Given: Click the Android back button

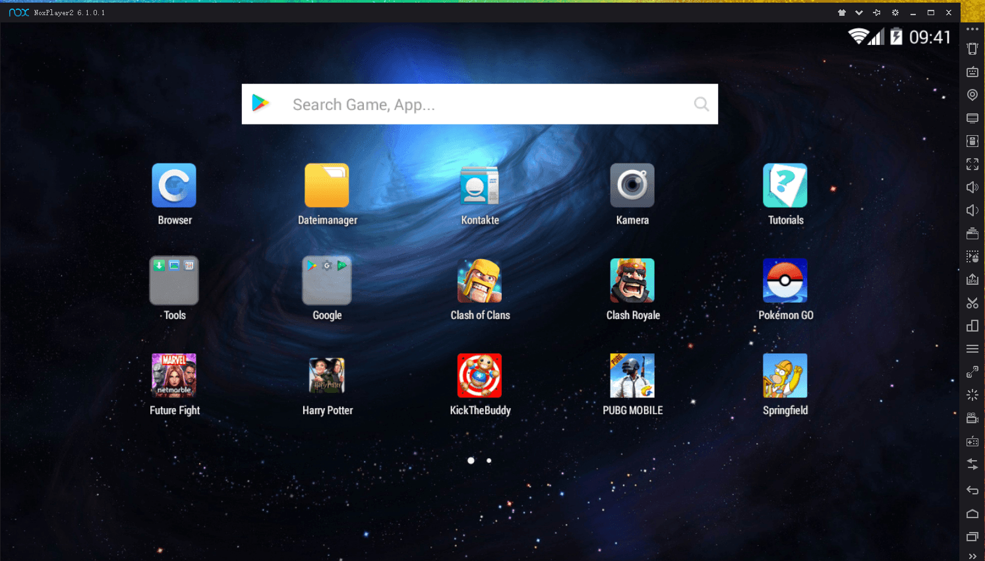Looking at the screenshot, I should pyautogui.click(x=972, y=490).
